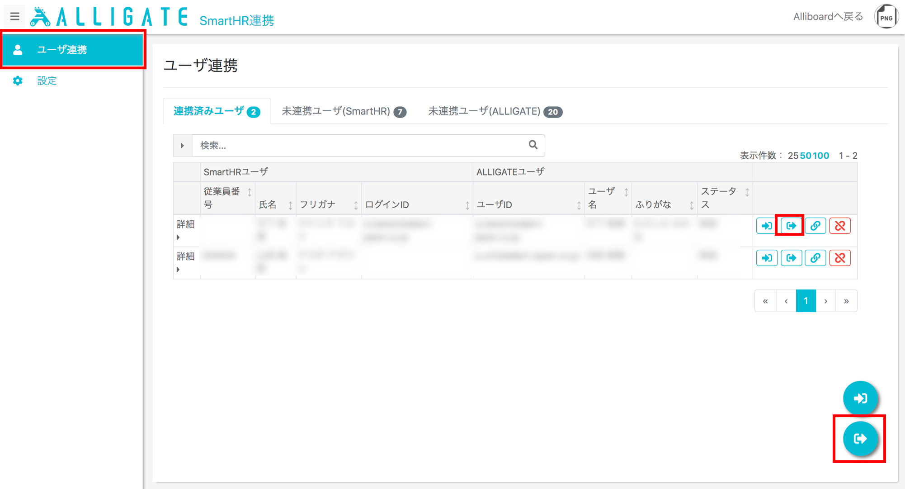The height and width of the screenshot is (489, 905).
Task: Click the Alliboardへ戻る link
Action: (x=828, y=17)
